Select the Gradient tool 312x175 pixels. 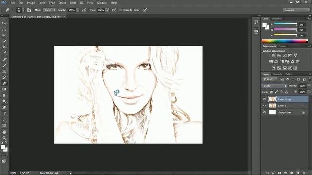[4, 89]
